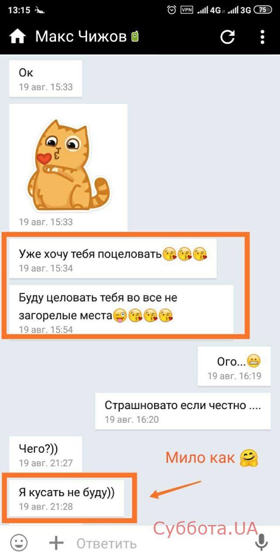The height and width of the screenshot is (560, 280).
Task: Tap the Ок message bubble
Action: tap(46, 79)
